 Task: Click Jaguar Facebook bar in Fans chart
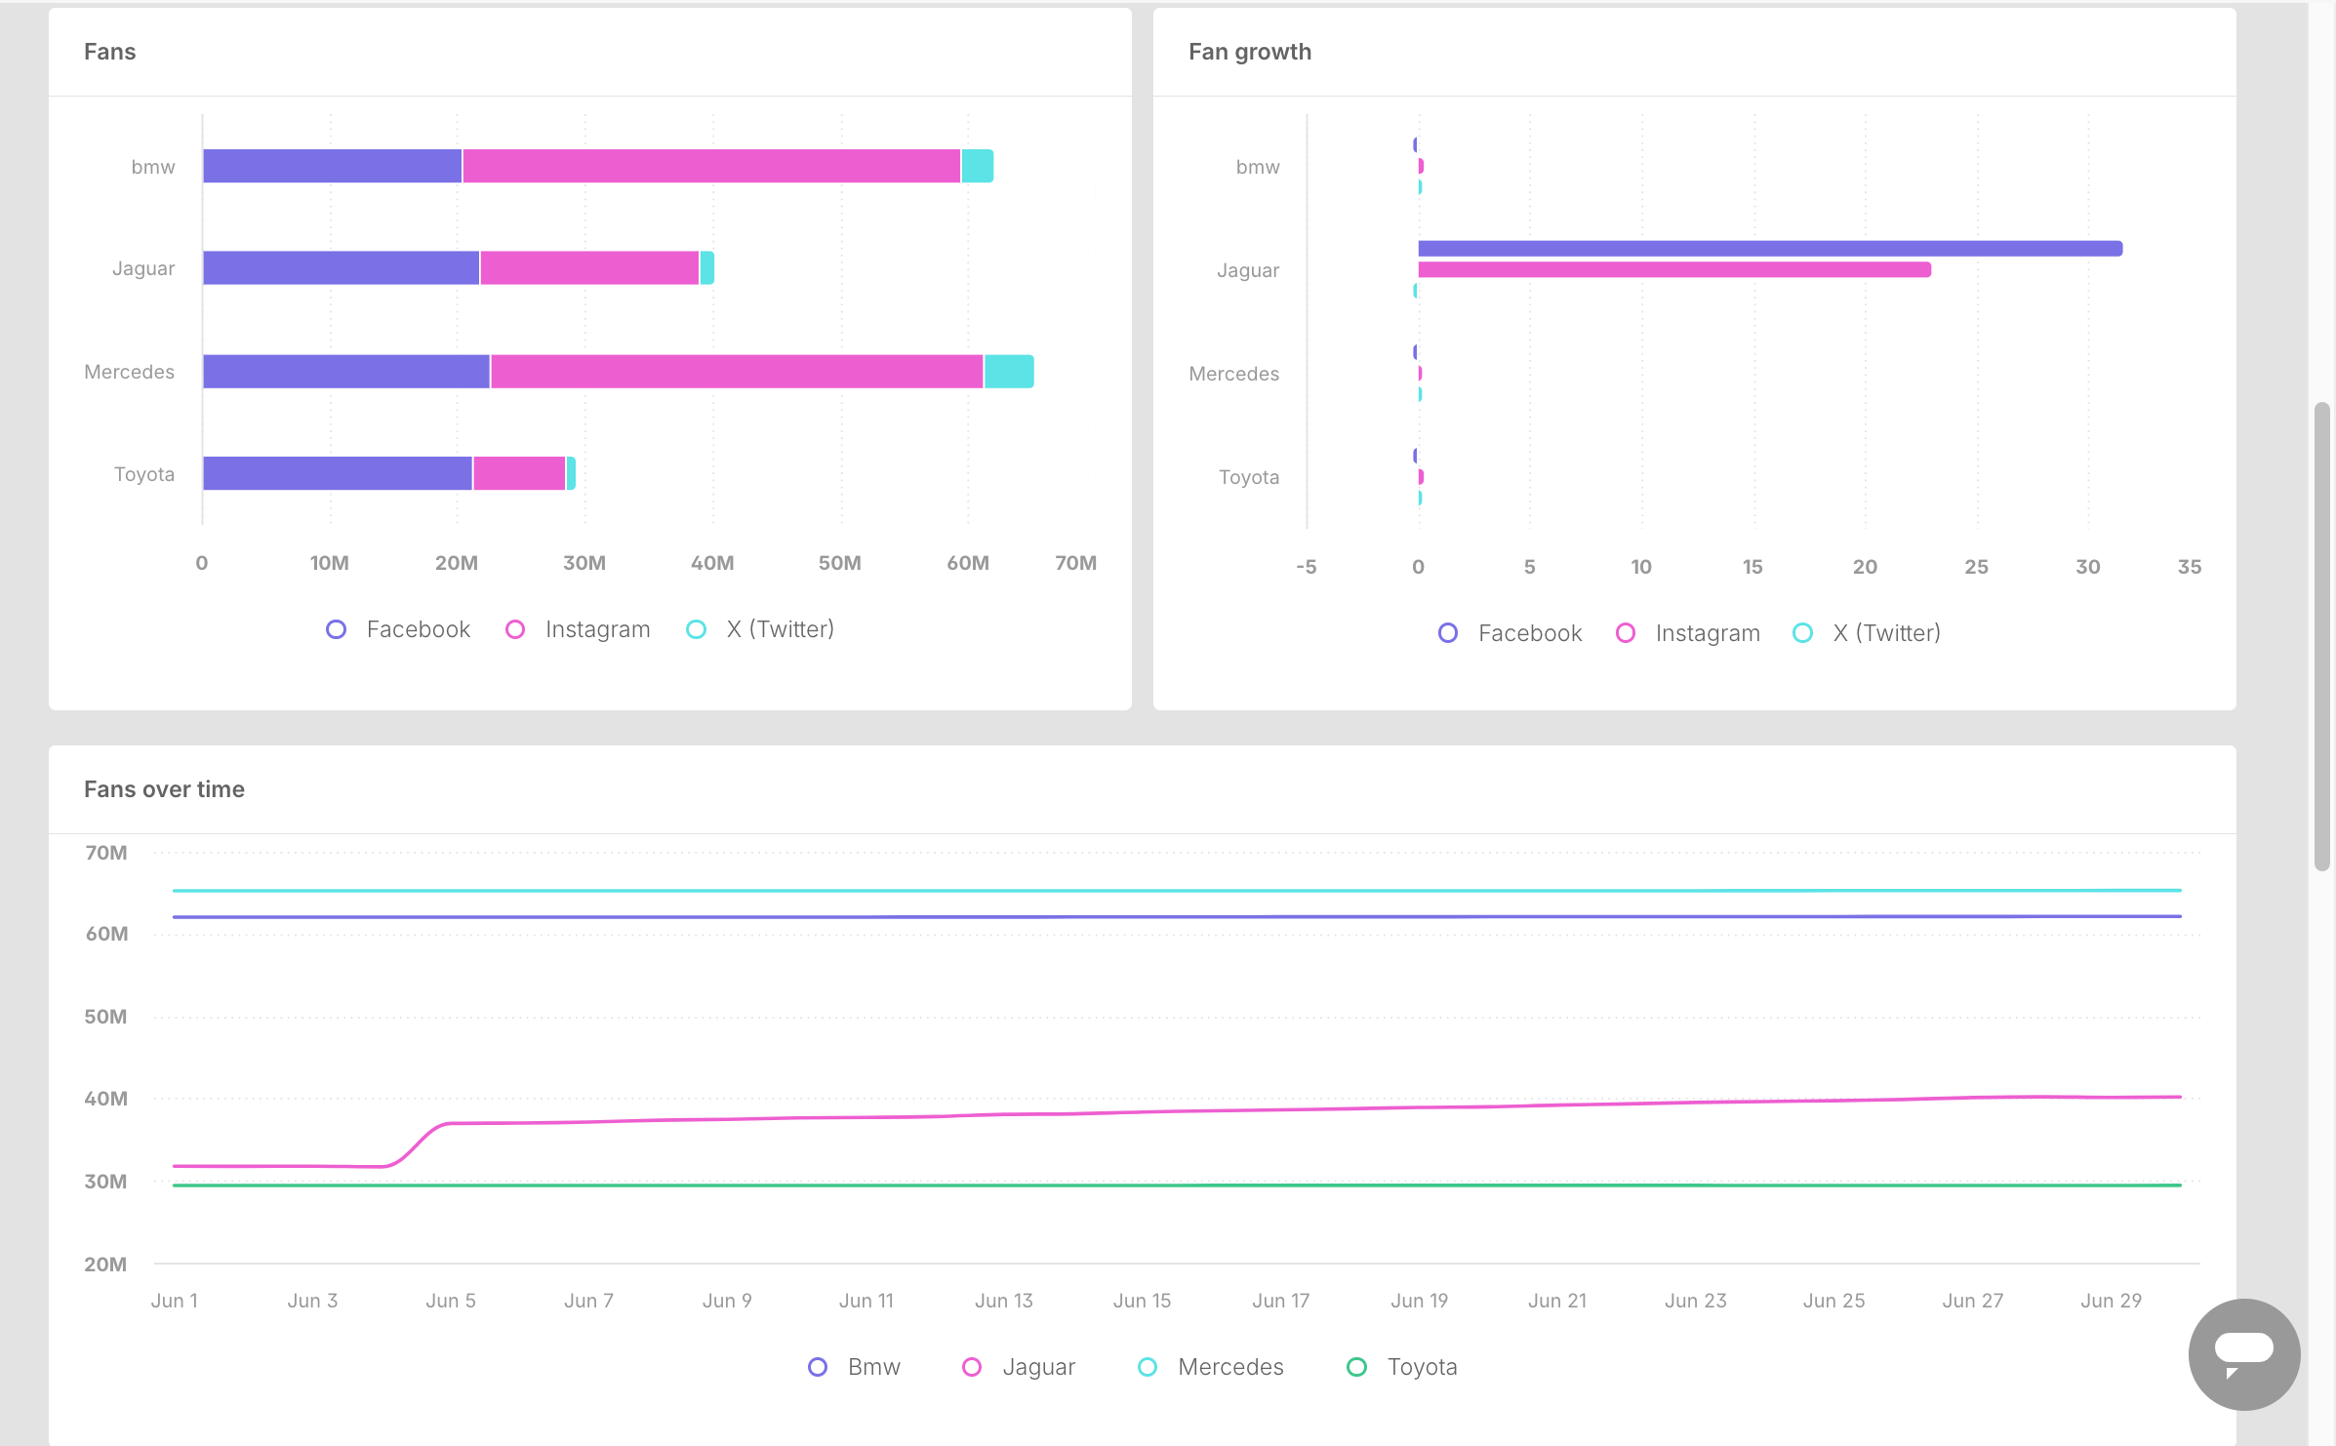pos(342,267)
